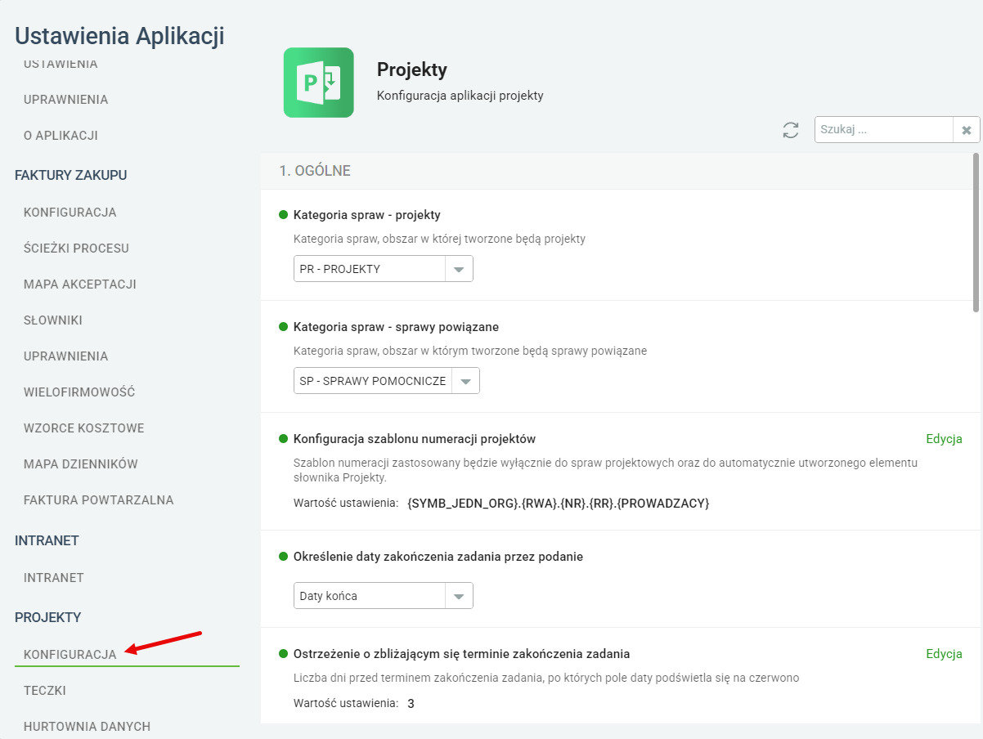
Task: Click the Określenie daty zakończenia zadania label
Action: pyautogui.click(x=438, y=557)
